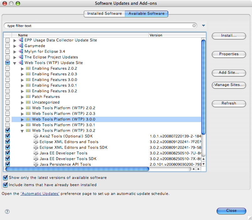This screenshot has width=252, height=220.
Task: Click the Eclipse XML Editors and Tools feature icon
Action: click(36, 142)
